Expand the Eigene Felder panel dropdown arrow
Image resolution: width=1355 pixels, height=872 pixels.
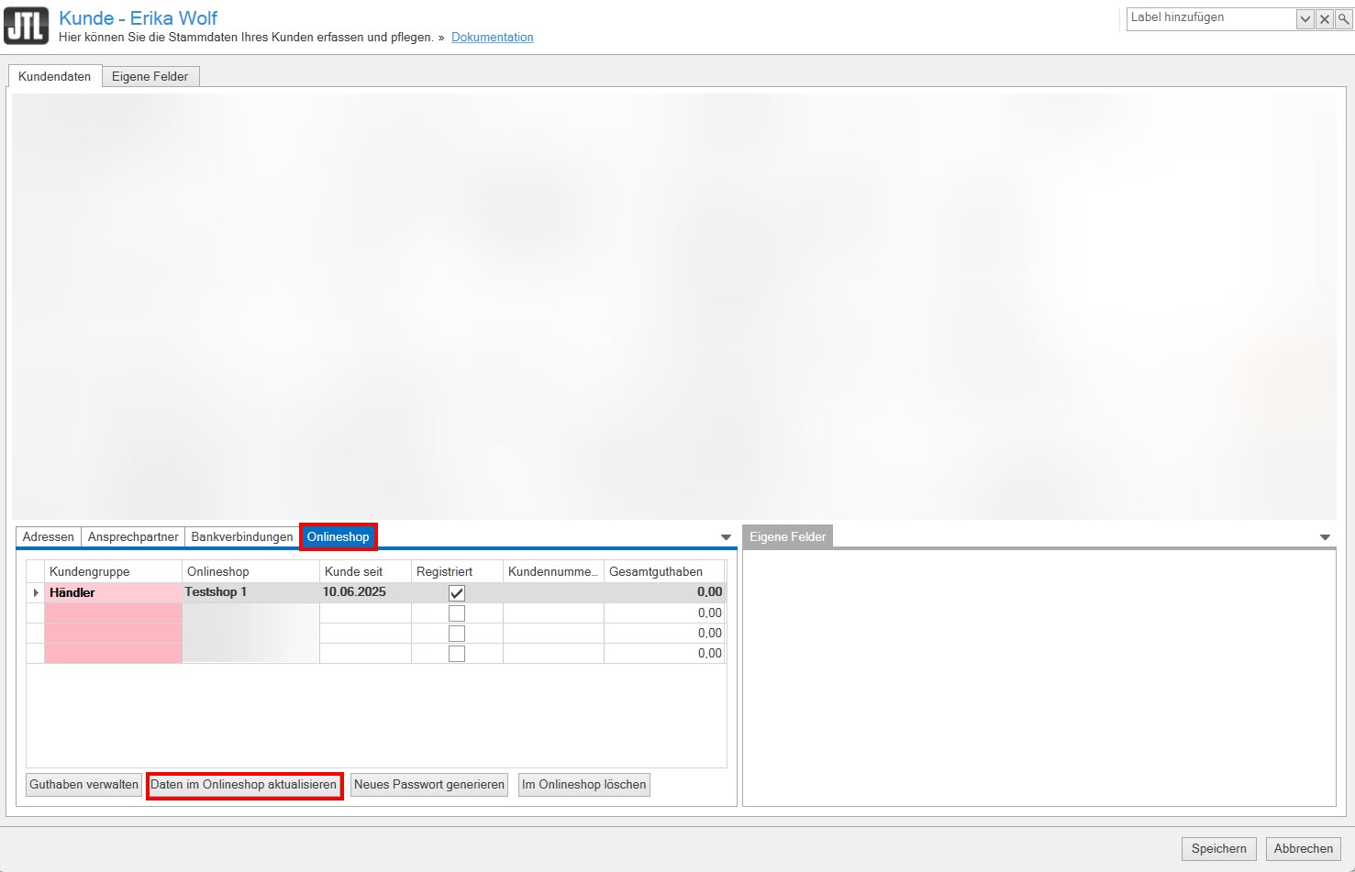[1325, 537]
